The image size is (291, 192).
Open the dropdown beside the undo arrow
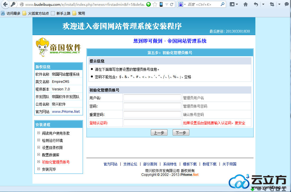click(x=263, y=5)
